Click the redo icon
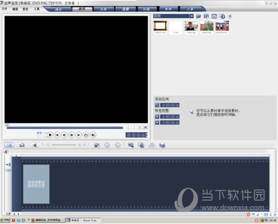This screenshot has height=224, width=278. coord(117,145)
